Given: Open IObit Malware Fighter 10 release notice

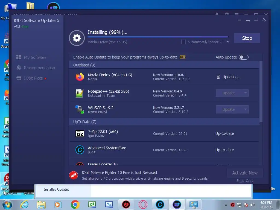Looking at the screenshot, I should click(119, 173).
